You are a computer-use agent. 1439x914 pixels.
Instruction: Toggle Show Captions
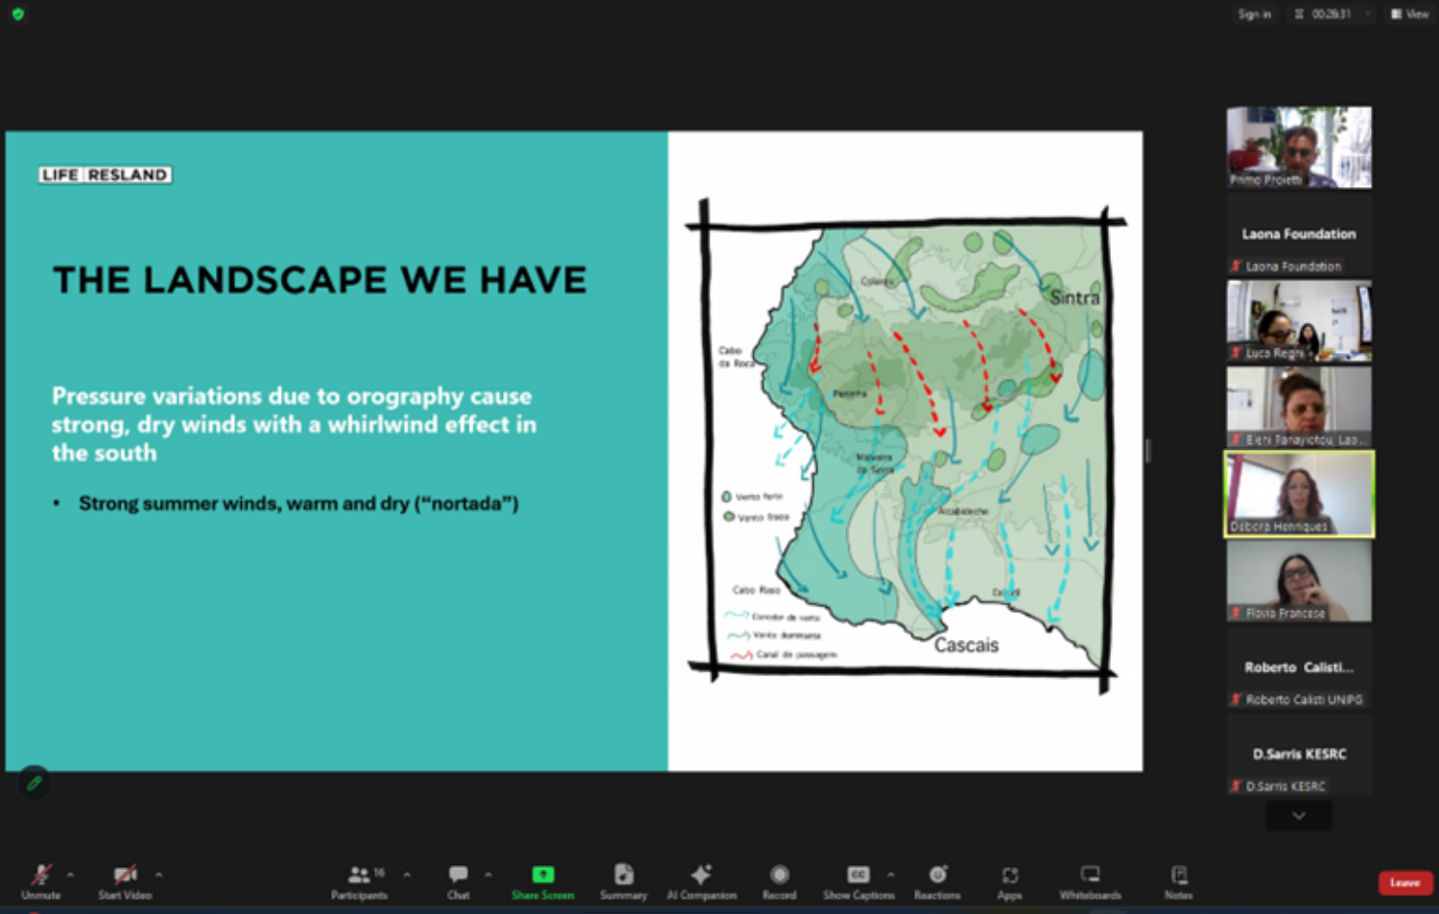859,880
